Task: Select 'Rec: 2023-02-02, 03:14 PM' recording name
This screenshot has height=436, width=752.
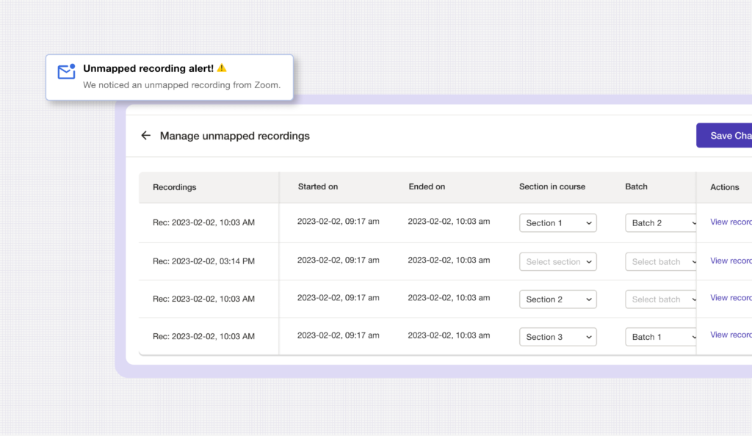Action: pyautogui.click(x=204, y=261)
